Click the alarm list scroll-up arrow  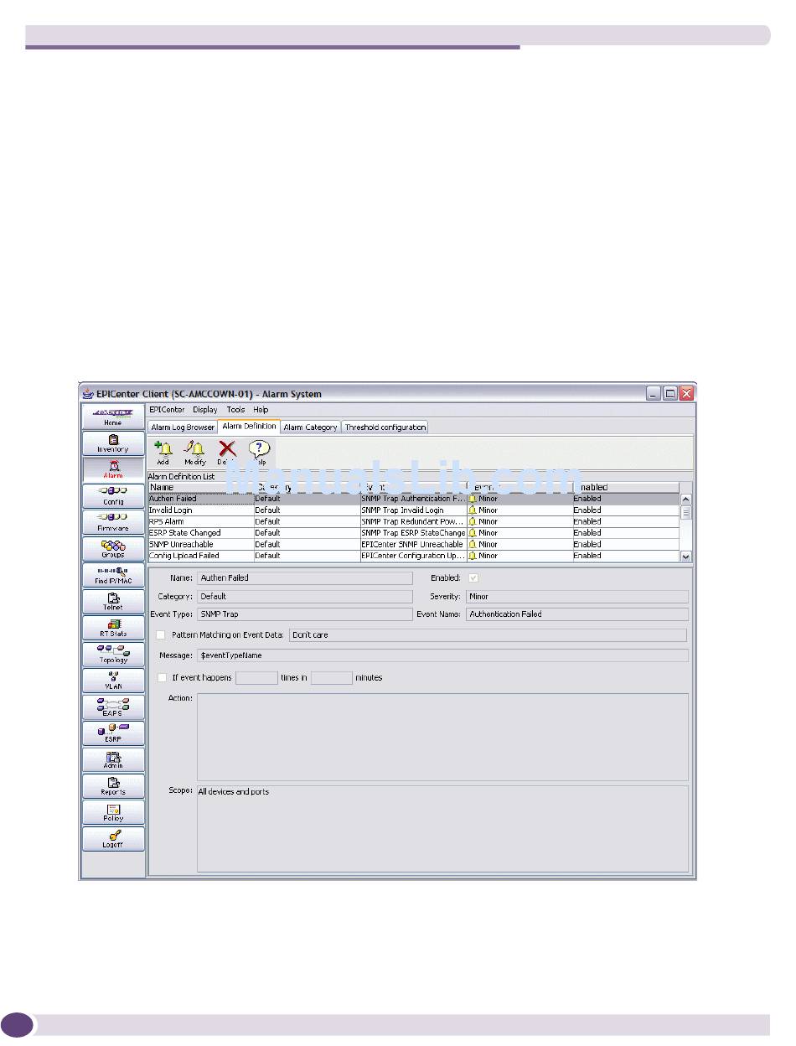(685, 500)
